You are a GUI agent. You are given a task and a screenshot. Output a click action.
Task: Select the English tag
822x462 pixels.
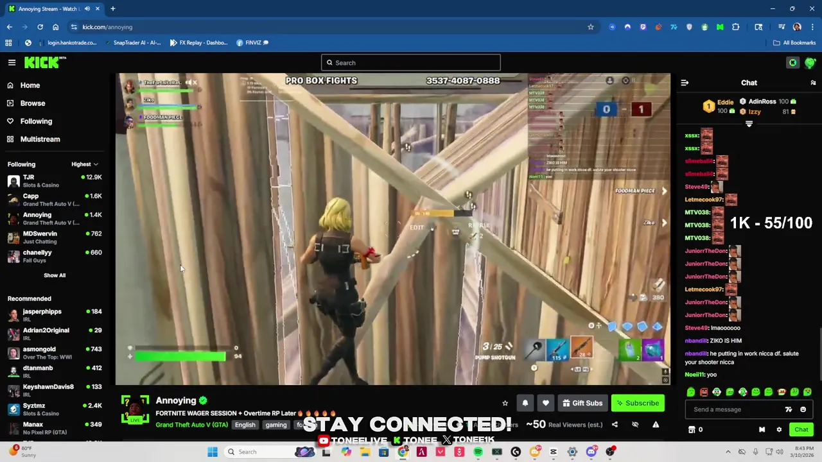pyautogui.click(x=245, y=425)
